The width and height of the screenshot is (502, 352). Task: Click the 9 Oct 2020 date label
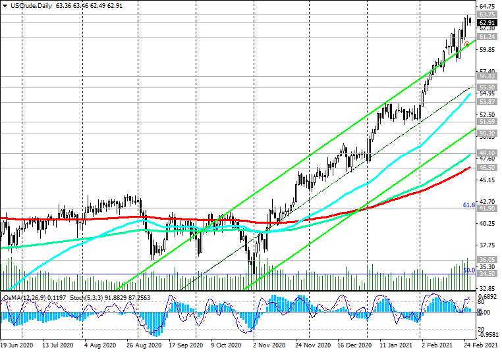[226, 345]
